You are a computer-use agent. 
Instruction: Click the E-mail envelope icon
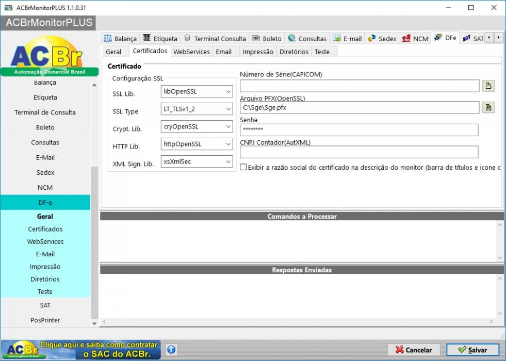pyautogui.click(x=337, y=38)
